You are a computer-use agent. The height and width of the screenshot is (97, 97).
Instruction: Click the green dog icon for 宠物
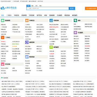point(75,20)
